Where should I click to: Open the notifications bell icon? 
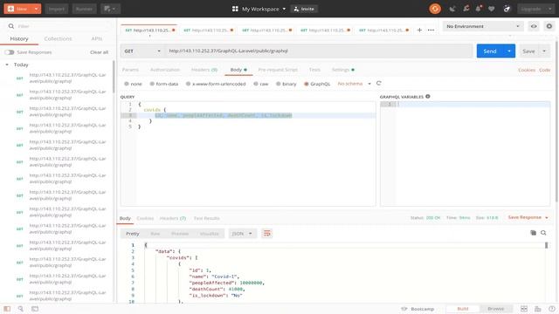tap(479, 9)
